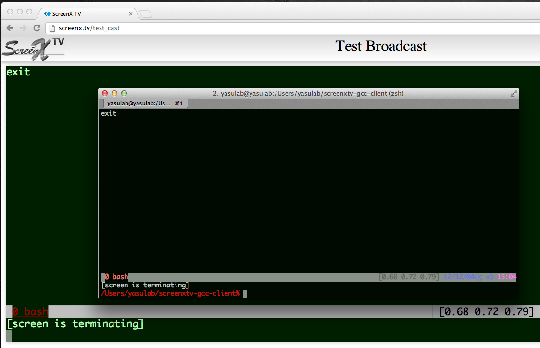Click the broadcast load average [0.68 0.72 0.79]
The image size is (540, 348).
(x=487, y=311)
